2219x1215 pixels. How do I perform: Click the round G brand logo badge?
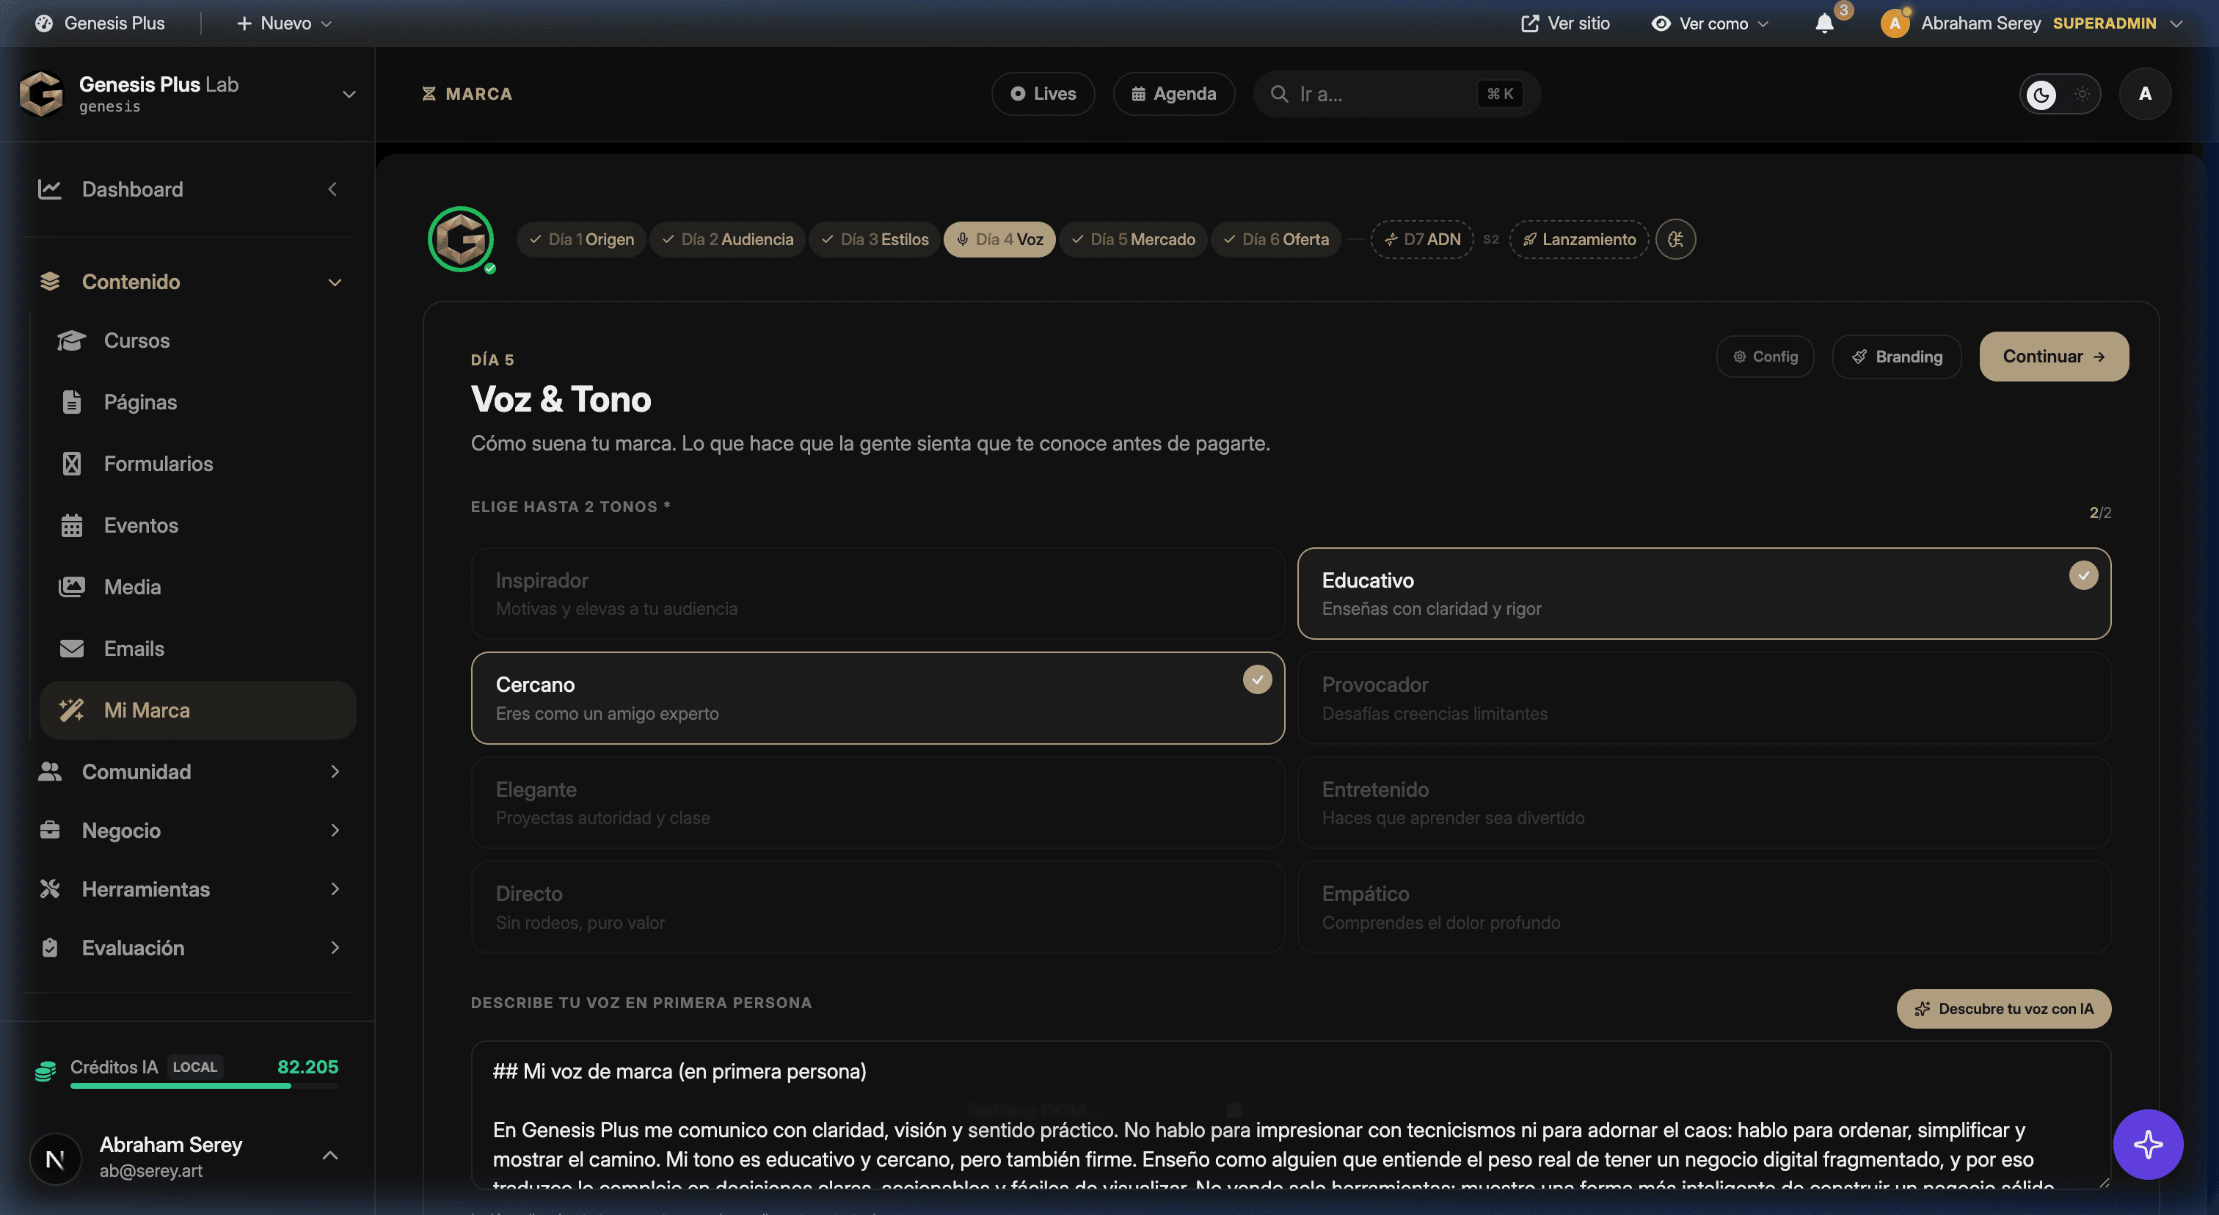click(x=461, y=239)
